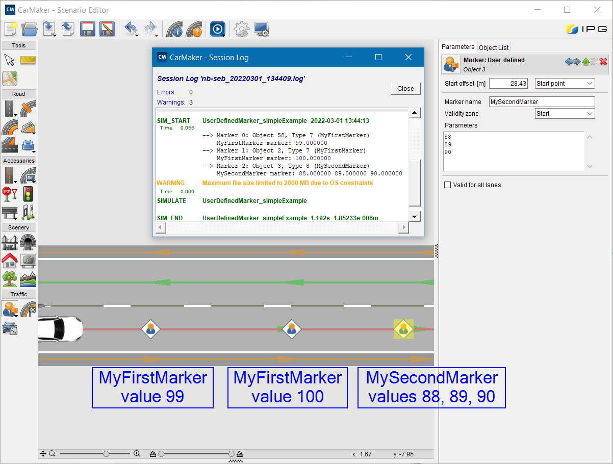613x464 pixels.
Task: Add a house scenery object
Action: tap(10, 261)
